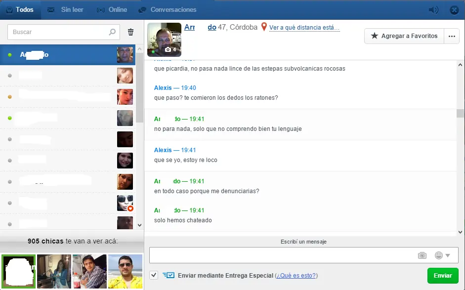
Task: Switch to the Sin leer tab
Action: point(66,10)
